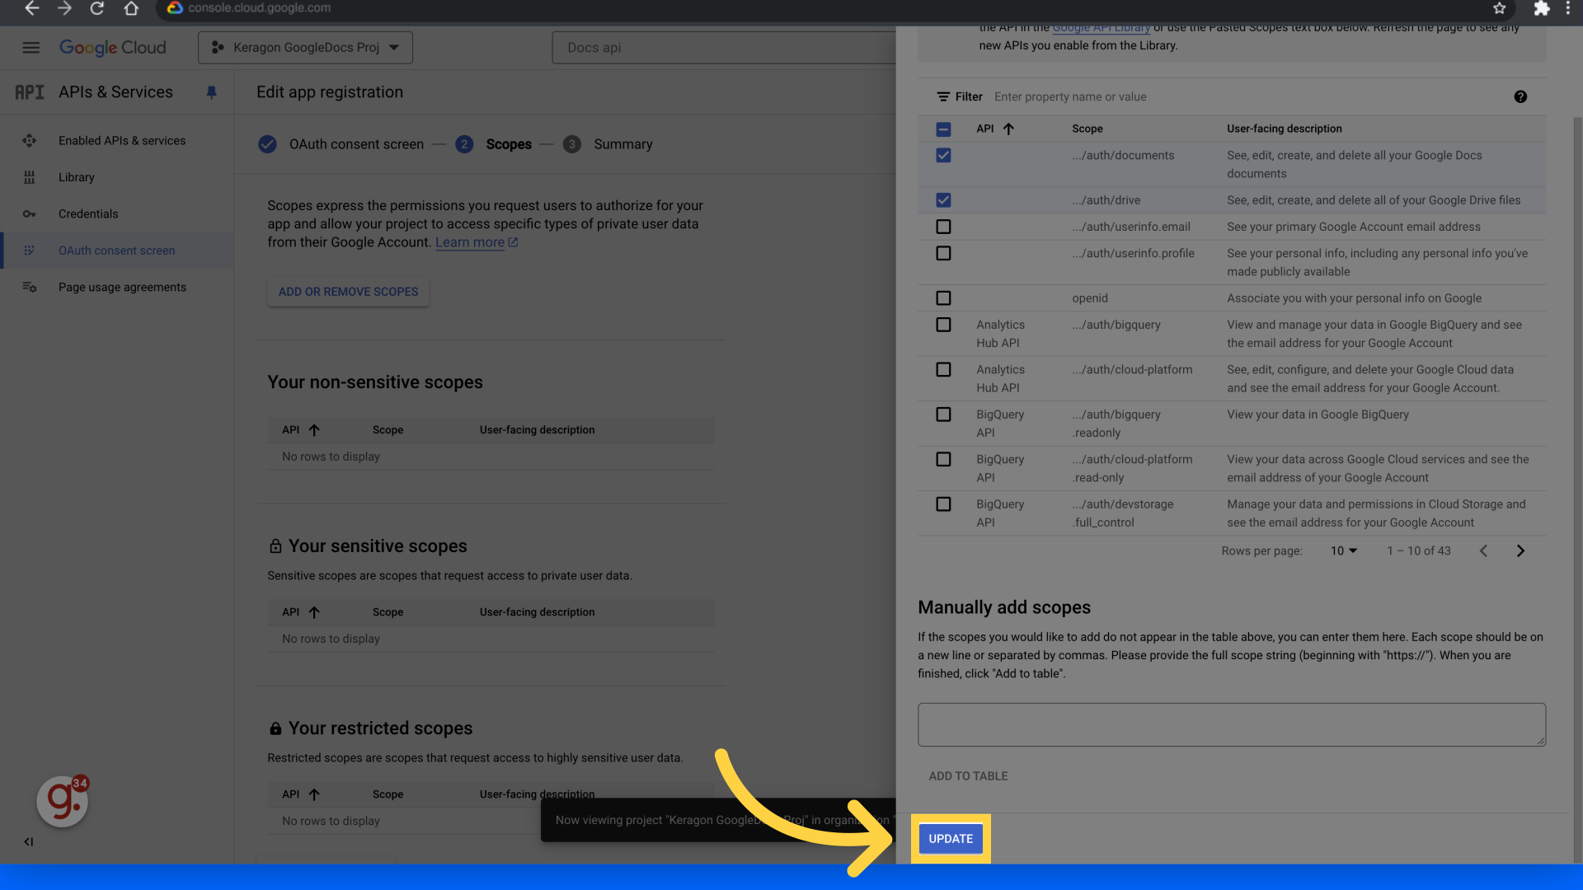This screenshot has height=890, width=1583.
Task: Open the Library sidebar item
Action: pyautogui.click(x=77, y=177)
